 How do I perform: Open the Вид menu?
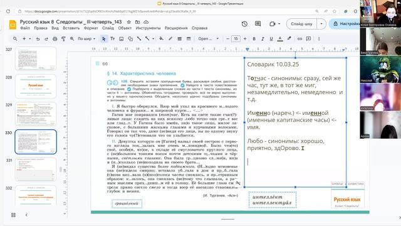(55, 28)
